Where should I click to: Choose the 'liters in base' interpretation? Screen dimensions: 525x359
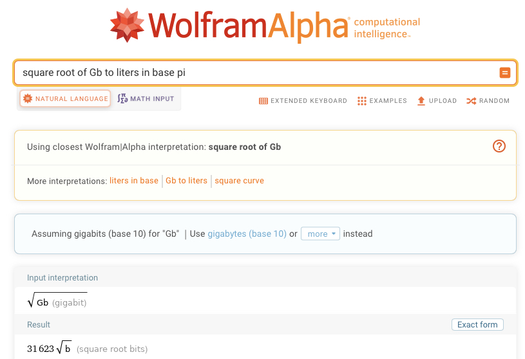134,181
